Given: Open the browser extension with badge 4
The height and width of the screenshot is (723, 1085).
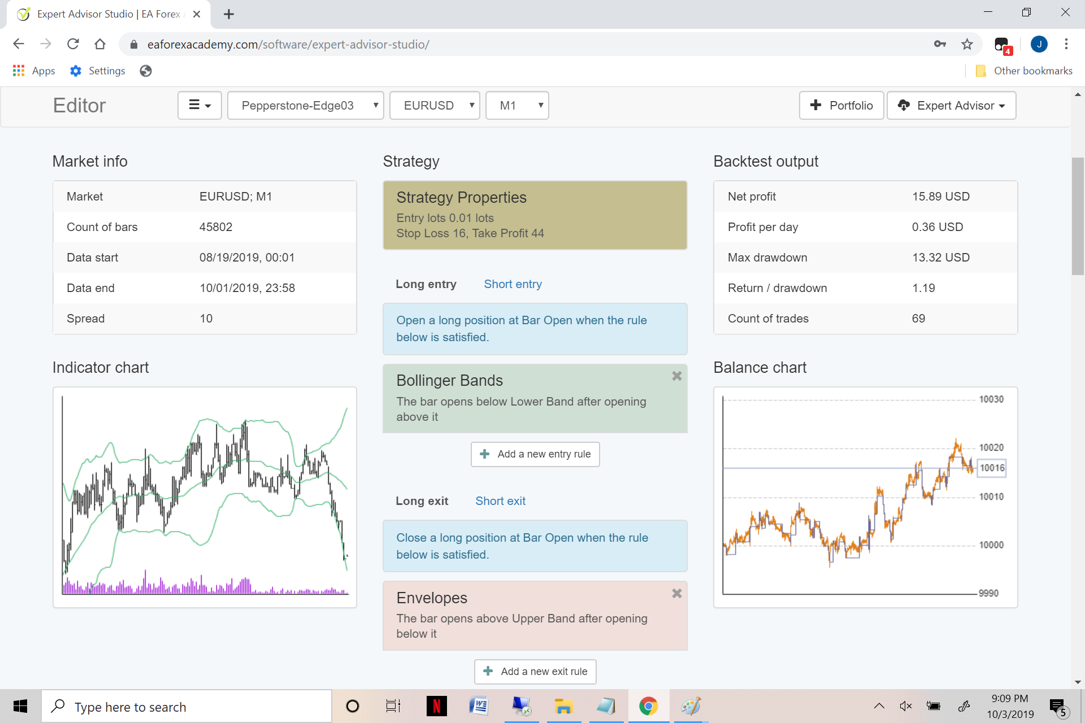Looking at the screenshot, I should click(1003, 45).
